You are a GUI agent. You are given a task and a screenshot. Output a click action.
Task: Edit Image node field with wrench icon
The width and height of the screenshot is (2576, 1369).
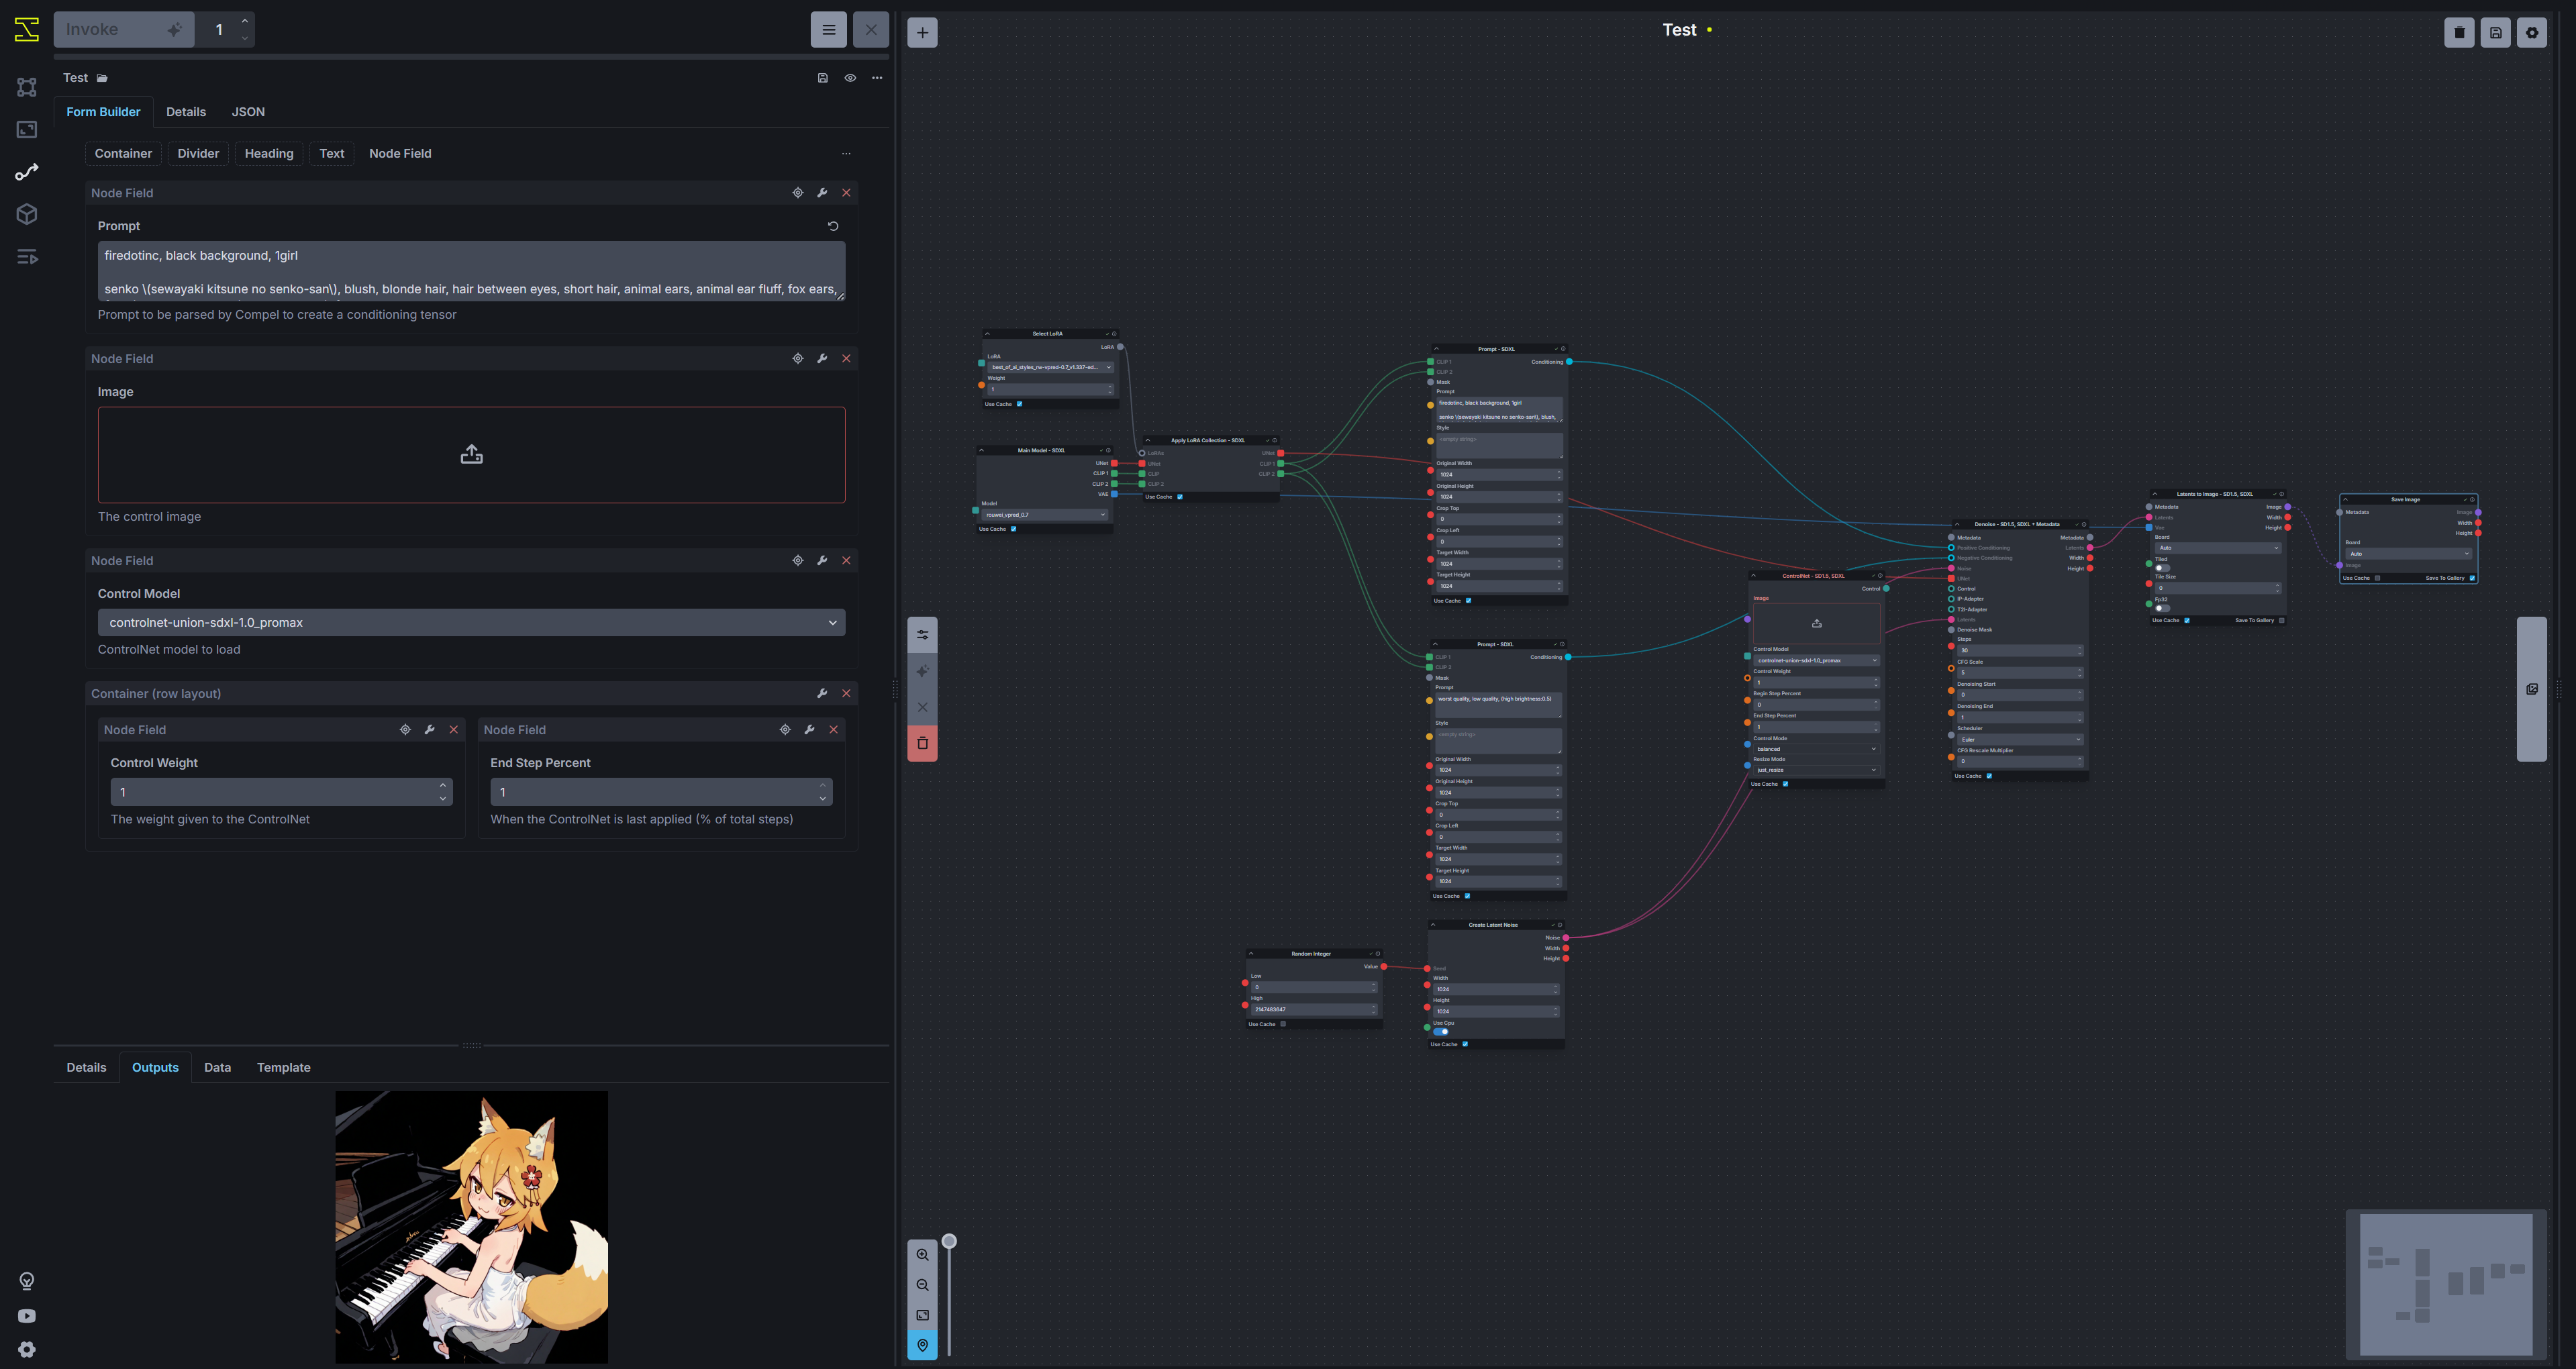(x=822, y=359)
